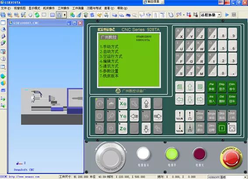Viewport: 248px width, 179px height.
Task: Open the 帮助 menu
Action: 122,8
